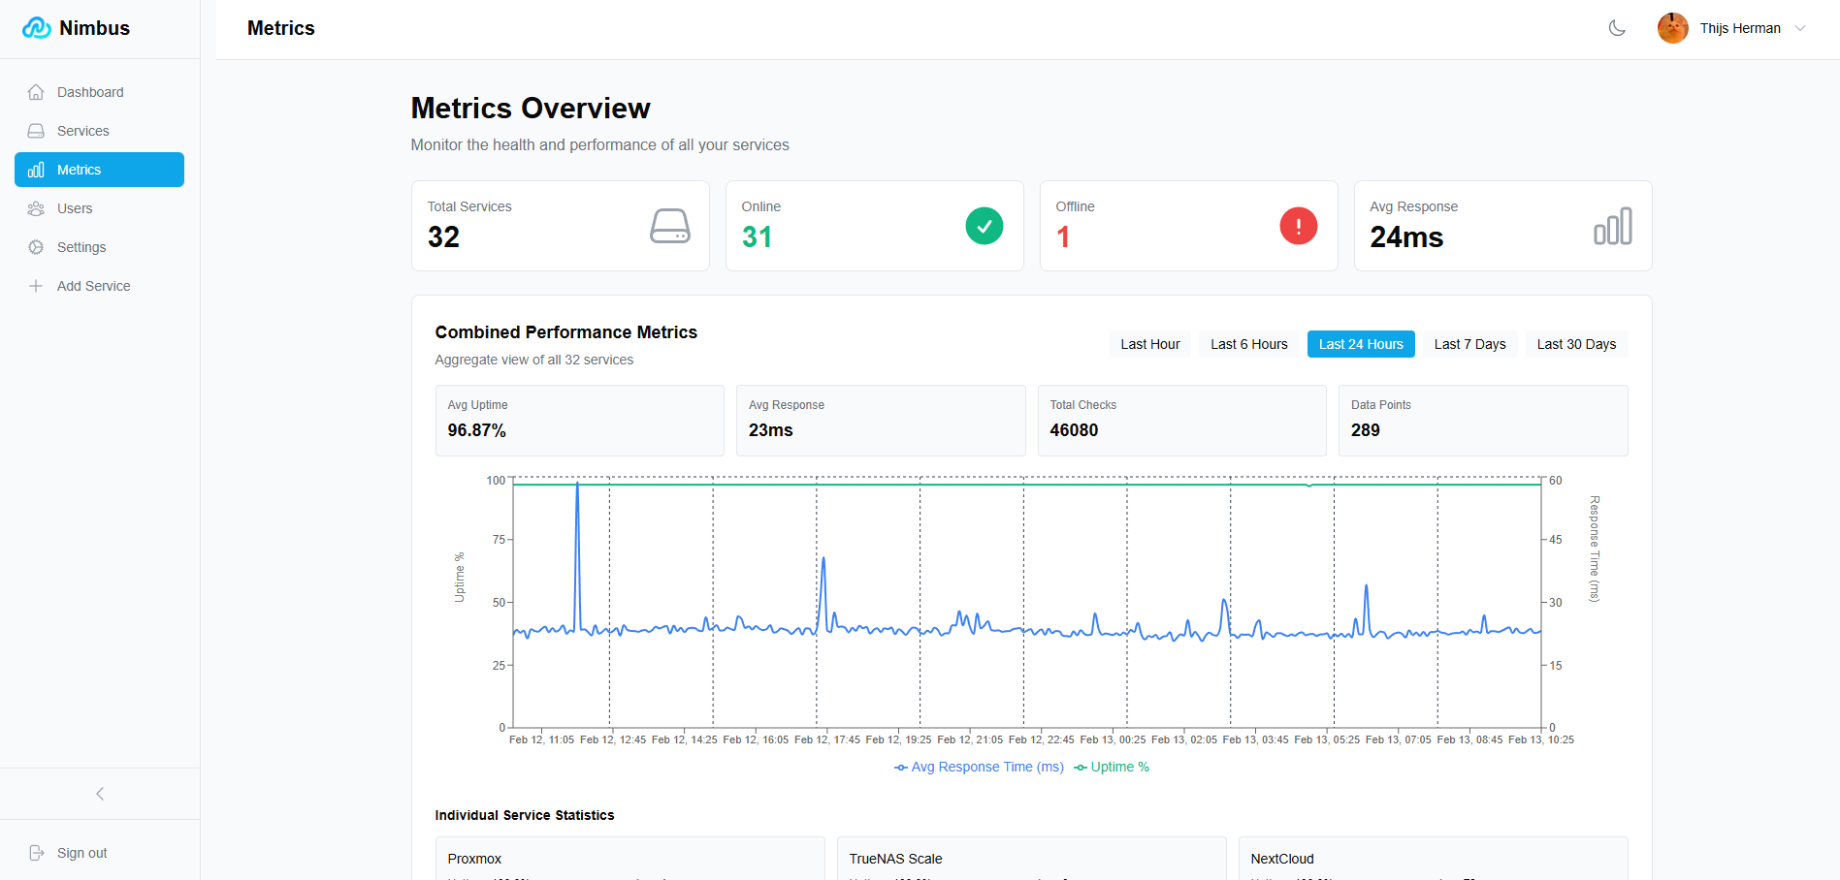The width and height of the screenshot is (1840, 880).
Task: Click the Aggregate view of all 32 services text
Action: [x=534, y=360]
